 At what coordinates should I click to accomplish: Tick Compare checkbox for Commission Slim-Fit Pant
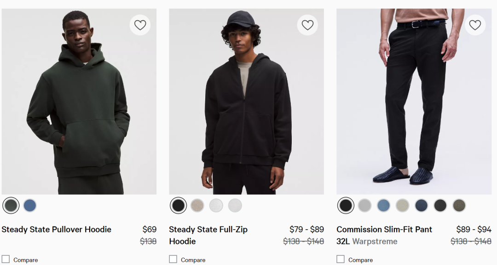click(x=341, y=259)
